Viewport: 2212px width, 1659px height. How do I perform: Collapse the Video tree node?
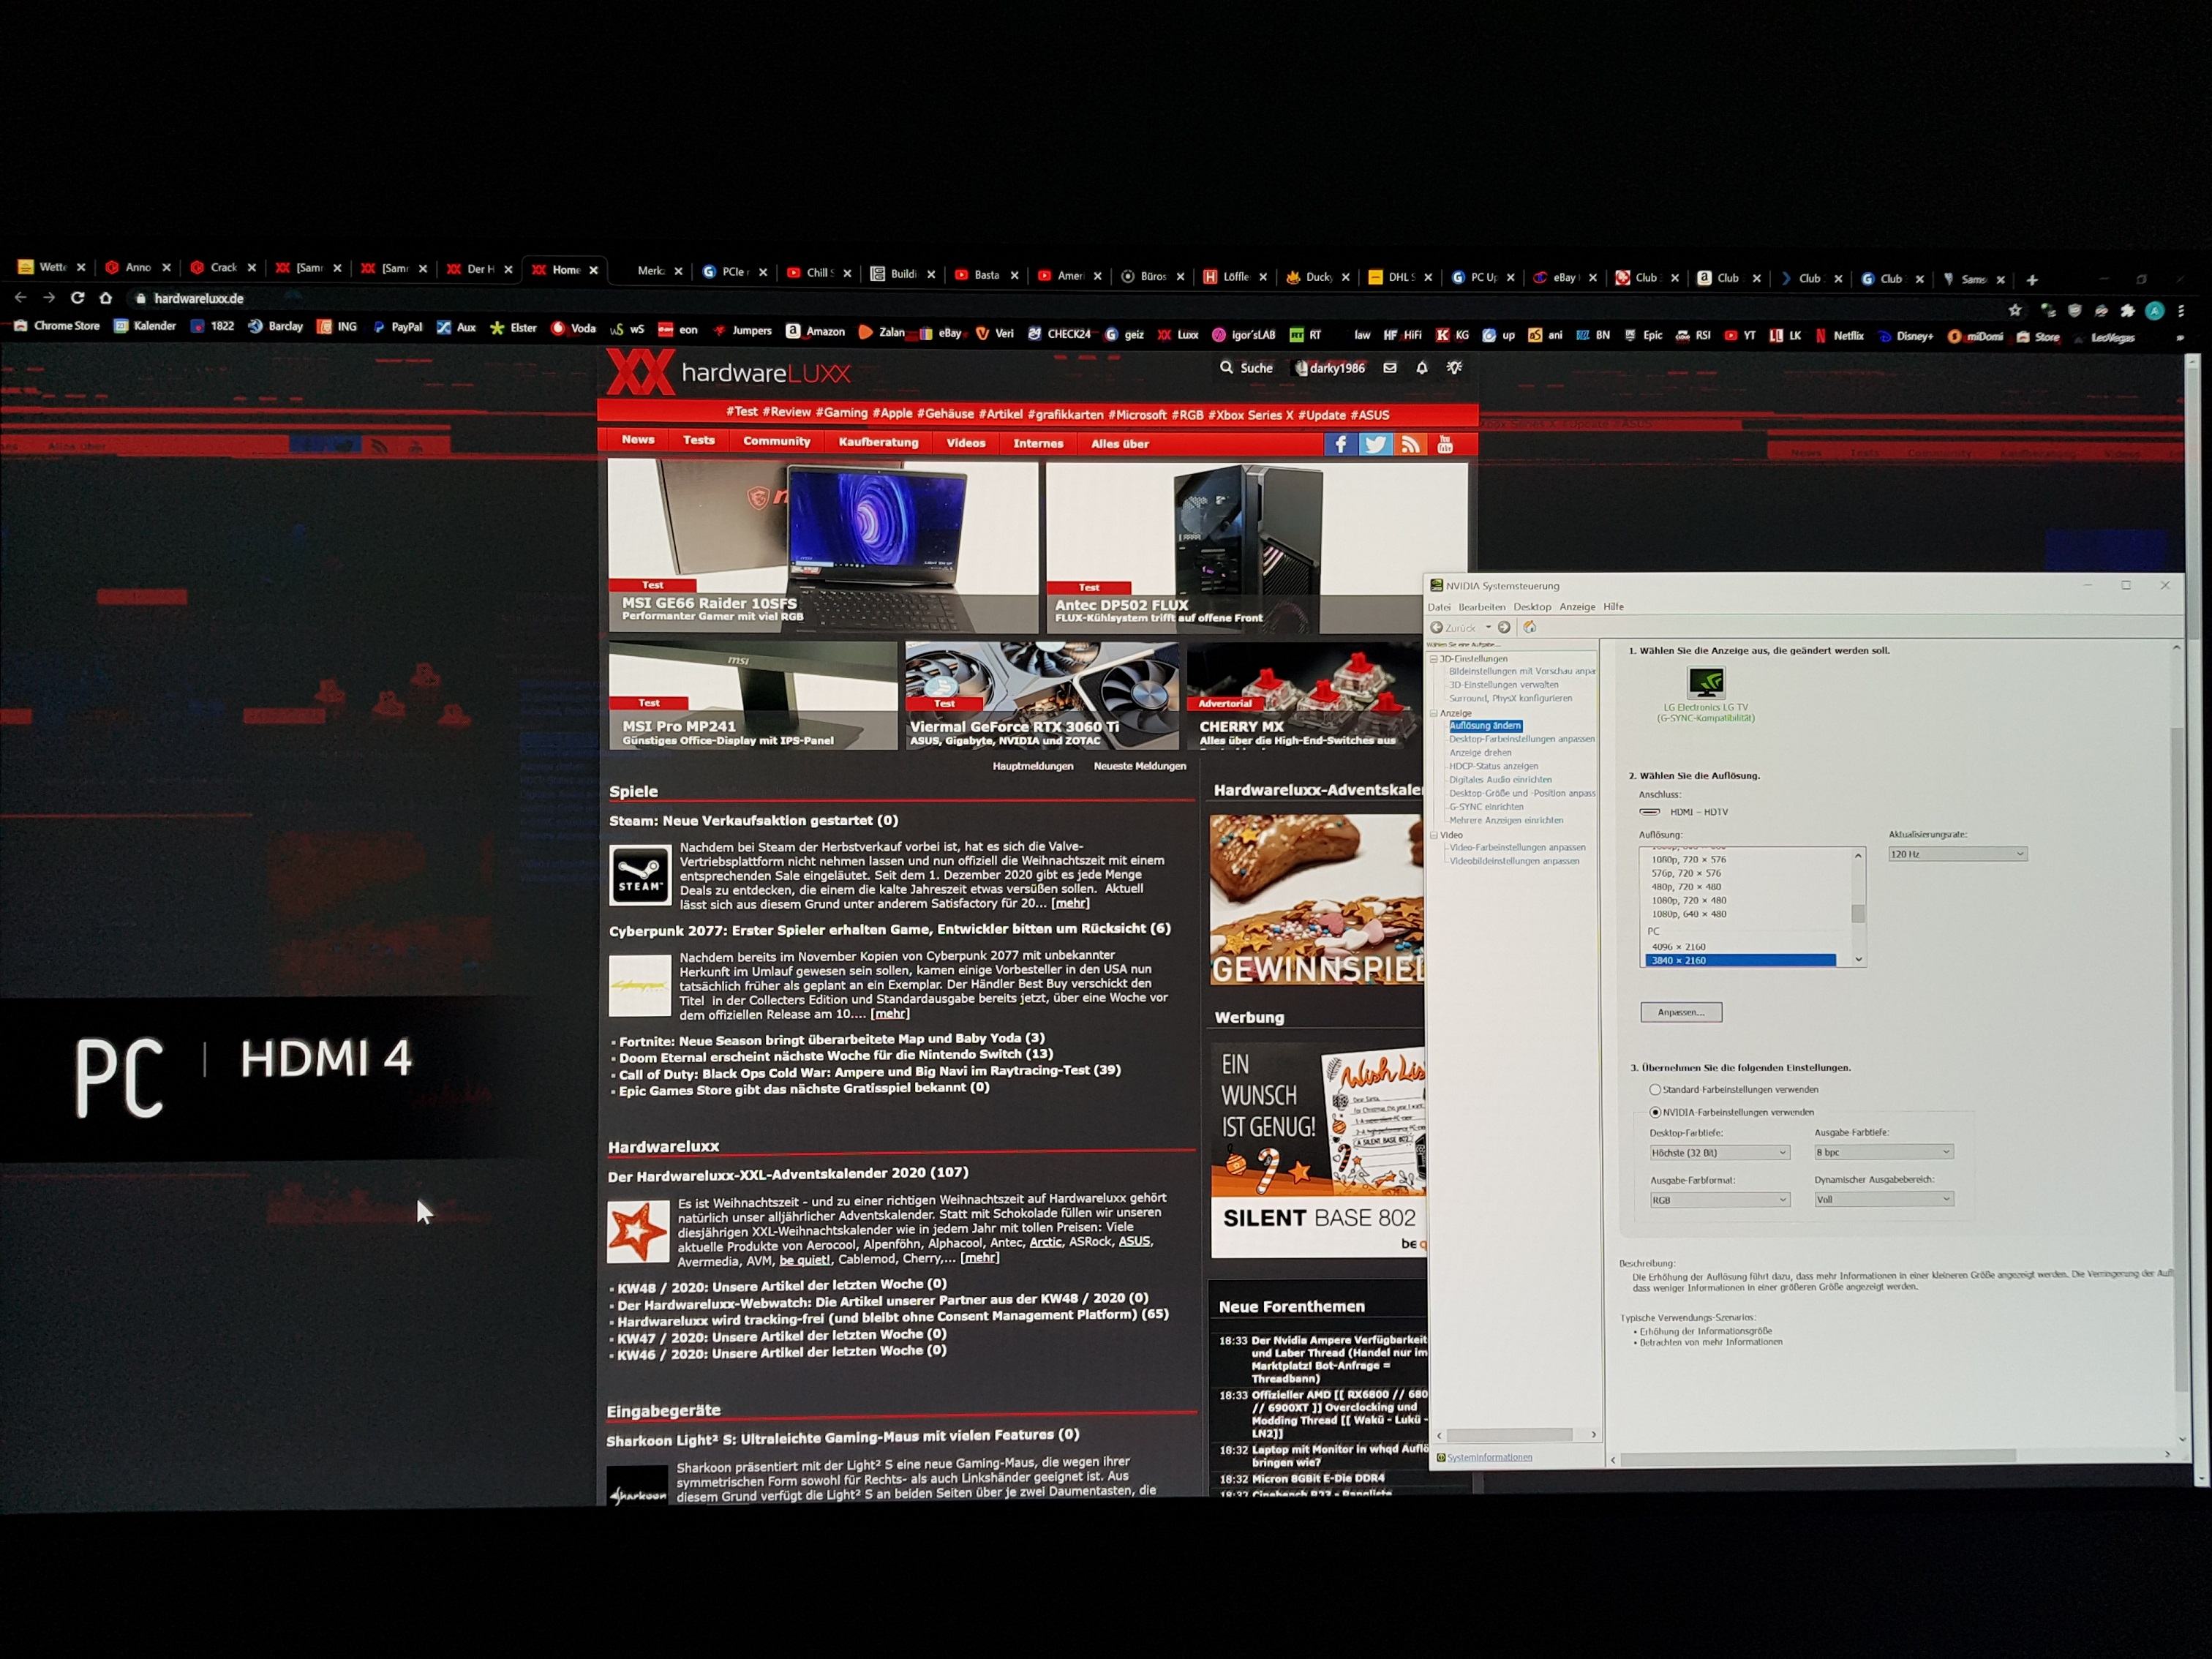point(1433,834)
